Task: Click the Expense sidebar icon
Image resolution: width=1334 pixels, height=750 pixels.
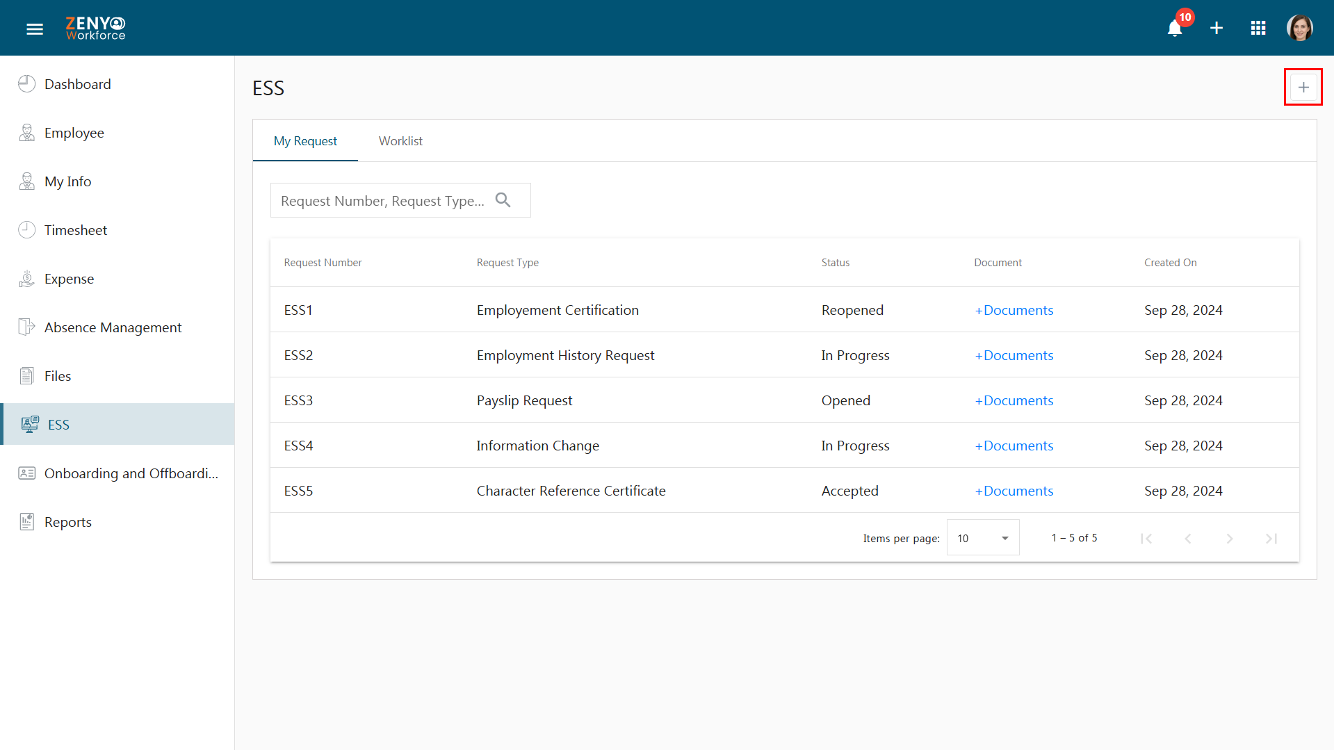Action: pos(26,279)
